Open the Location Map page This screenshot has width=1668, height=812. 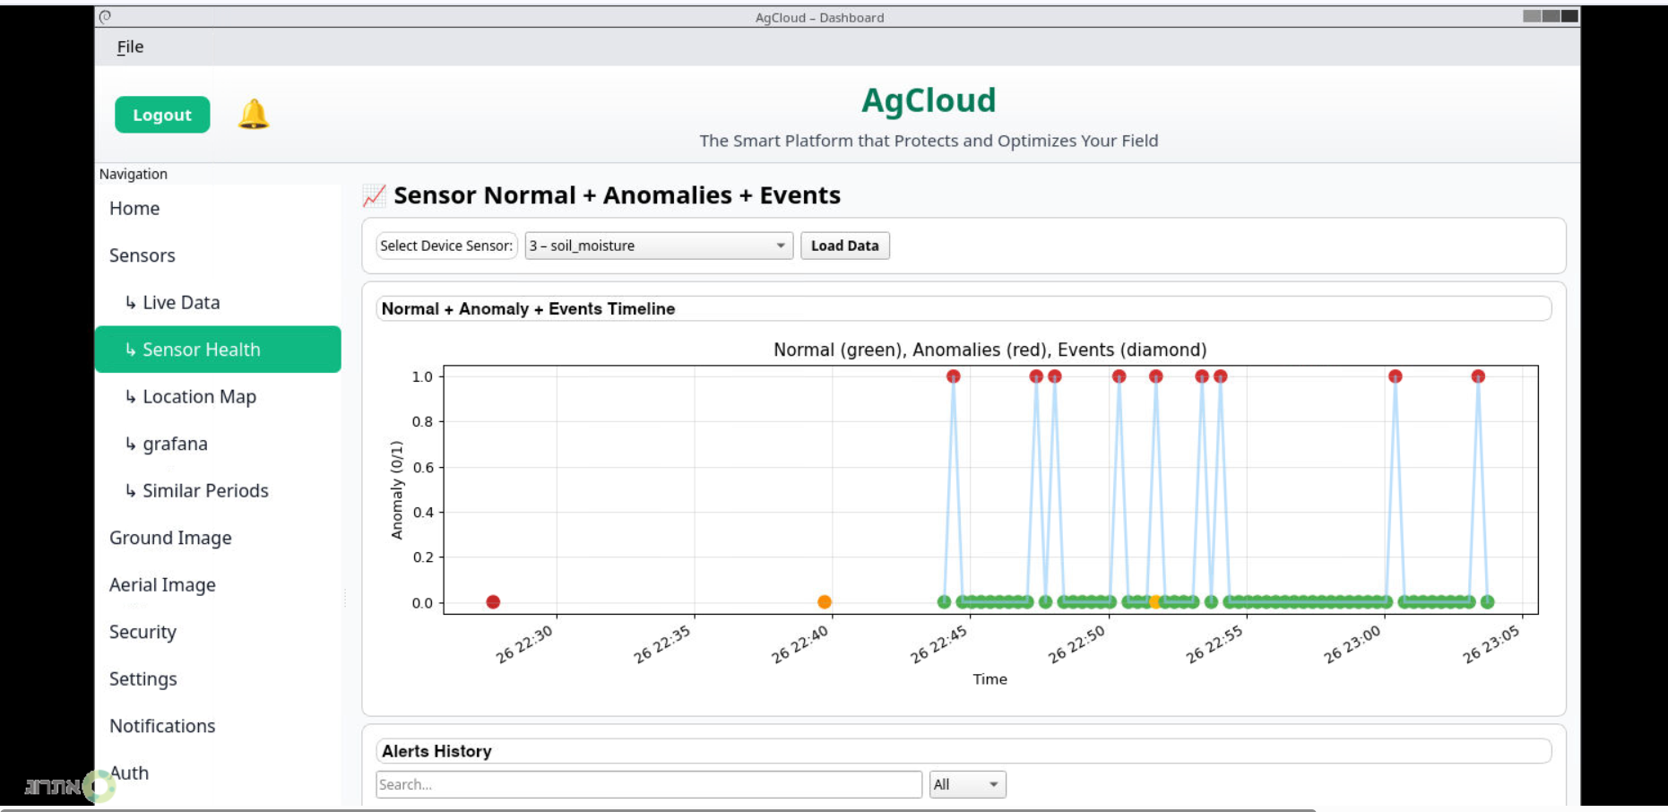click(199, 397)
